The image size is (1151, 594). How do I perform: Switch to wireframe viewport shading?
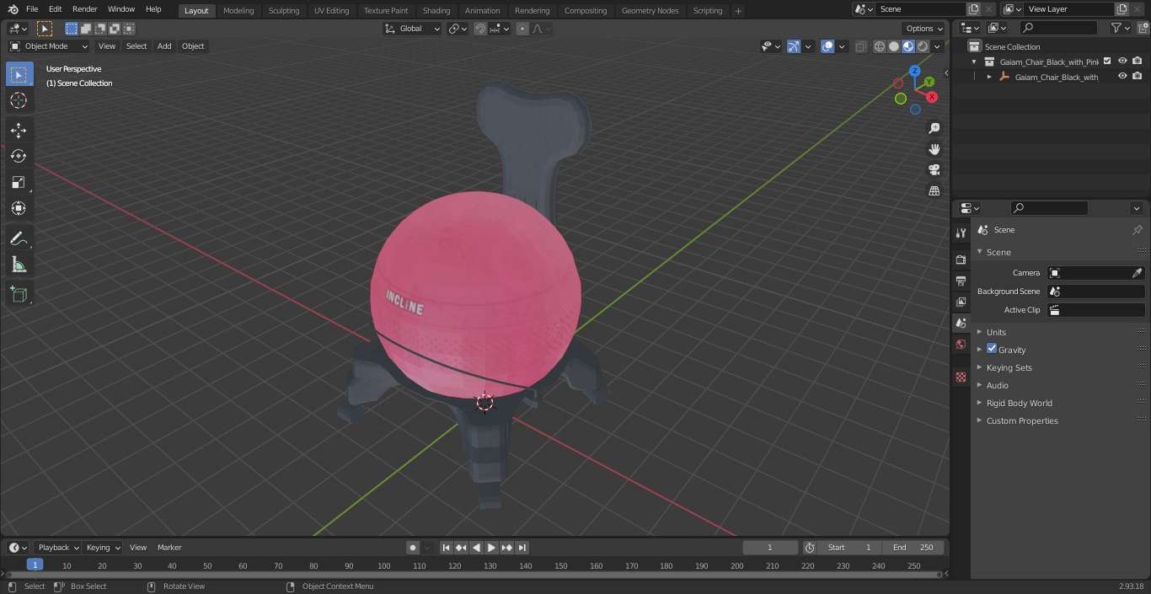[x=880, y=46]
